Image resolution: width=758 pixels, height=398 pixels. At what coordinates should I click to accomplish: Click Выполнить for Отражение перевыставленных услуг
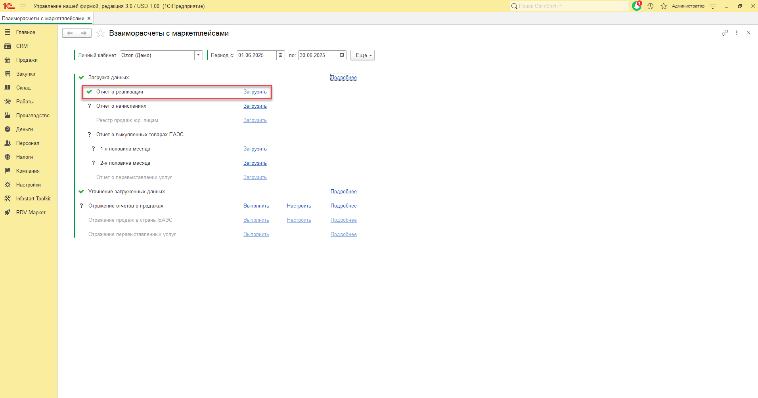[256, 234]
